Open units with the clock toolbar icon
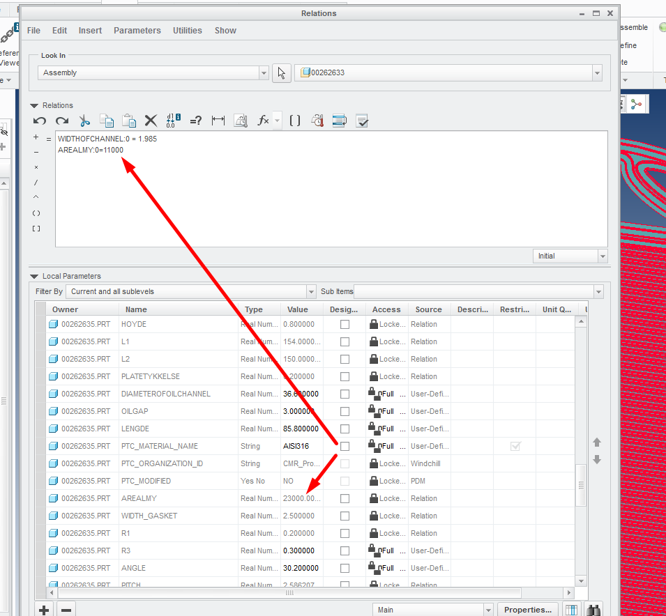Image resolution: width=666 pixels, height=616 pixels. pos(317,121)
